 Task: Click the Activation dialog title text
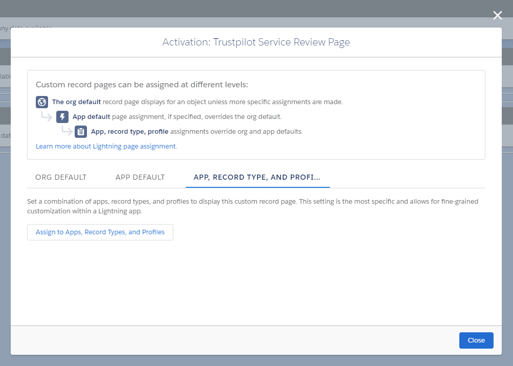click(x=256, y=42)
